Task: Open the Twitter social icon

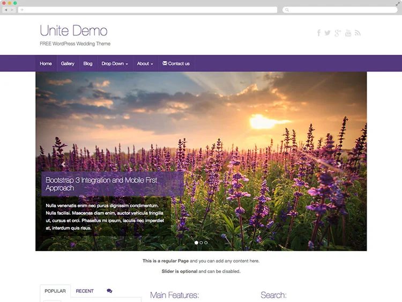Action: pyautogui.click(x=327, y=33)
